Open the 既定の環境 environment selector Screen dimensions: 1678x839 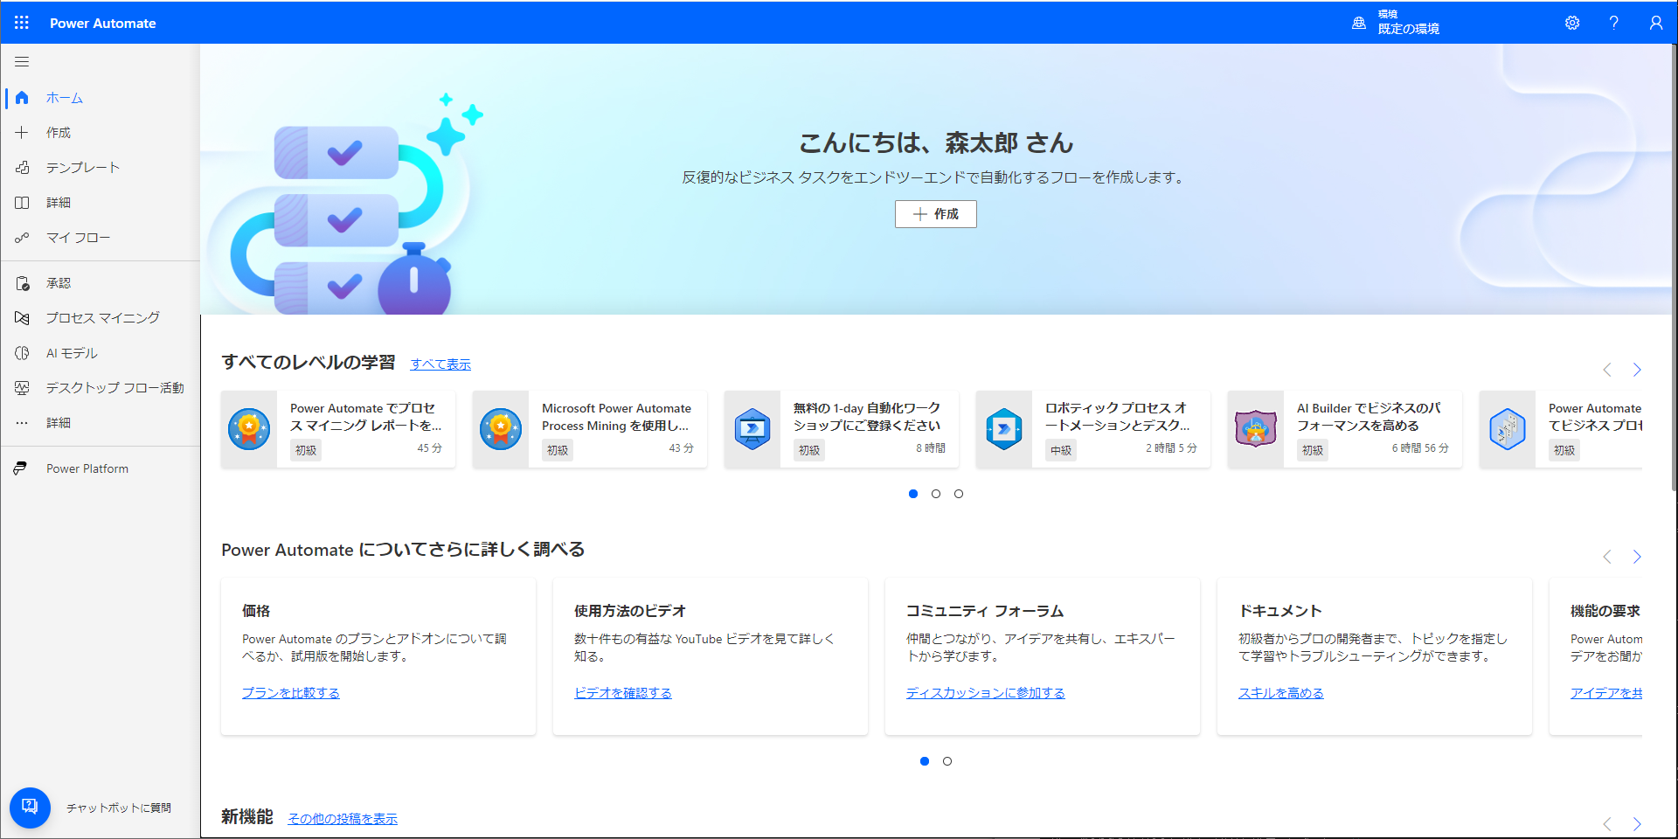tap(1398, 22)
